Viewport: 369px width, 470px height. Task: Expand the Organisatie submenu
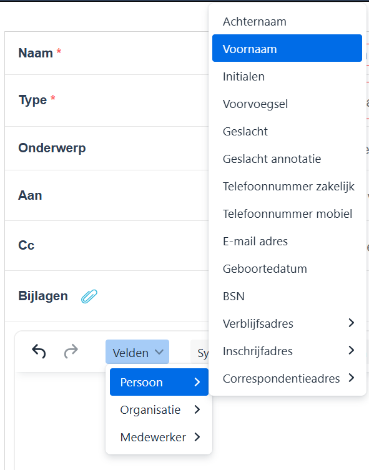point(159,409)
